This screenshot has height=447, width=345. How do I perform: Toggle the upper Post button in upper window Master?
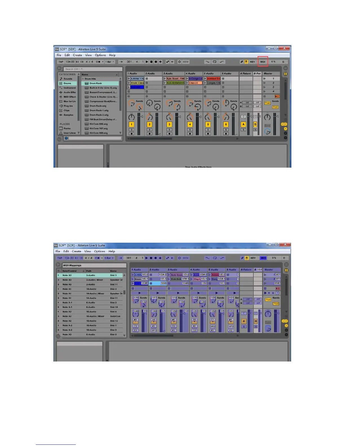coord(267,103)
